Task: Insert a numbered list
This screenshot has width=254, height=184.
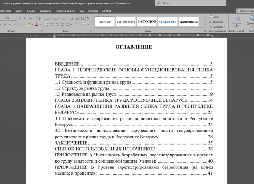Action: click(x=55, y=18)
